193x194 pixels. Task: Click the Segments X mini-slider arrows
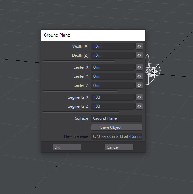pos(139,97)
